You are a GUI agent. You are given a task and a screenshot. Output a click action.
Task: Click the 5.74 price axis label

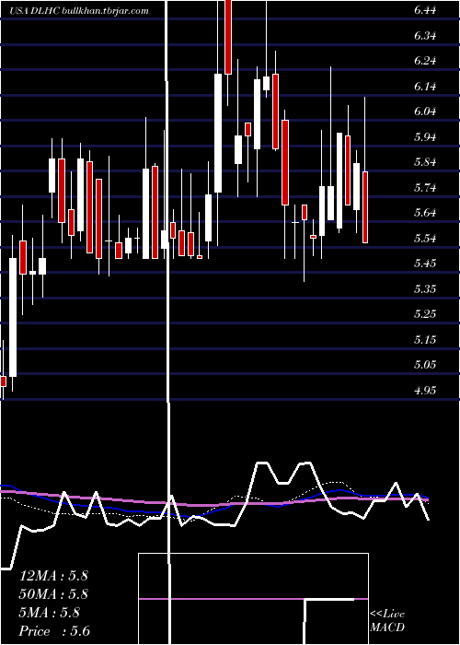pos(425,188)
